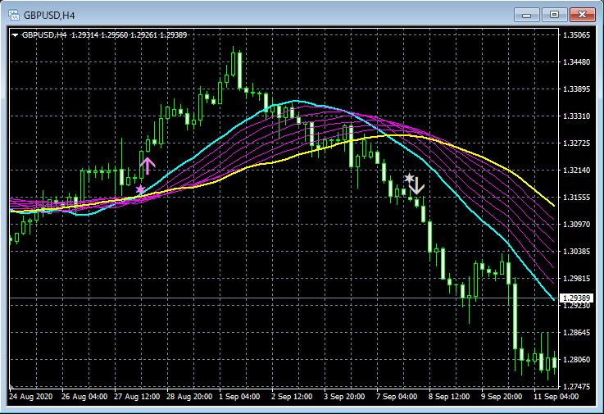The height and width of the screenshot is (414, 604).
Task: Click the 28 Aug 20:00 time label
Action: (189, 397)
